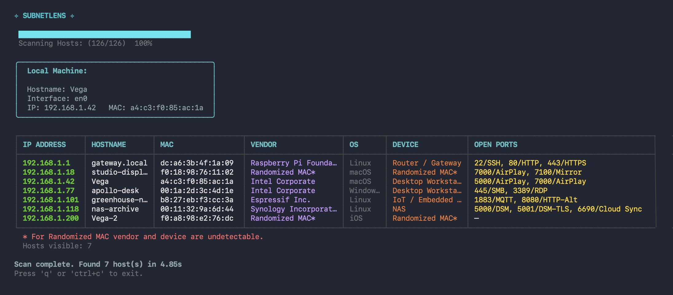Click the Local Machine heading
The image size is (673, 295).
tap(57, 71)
